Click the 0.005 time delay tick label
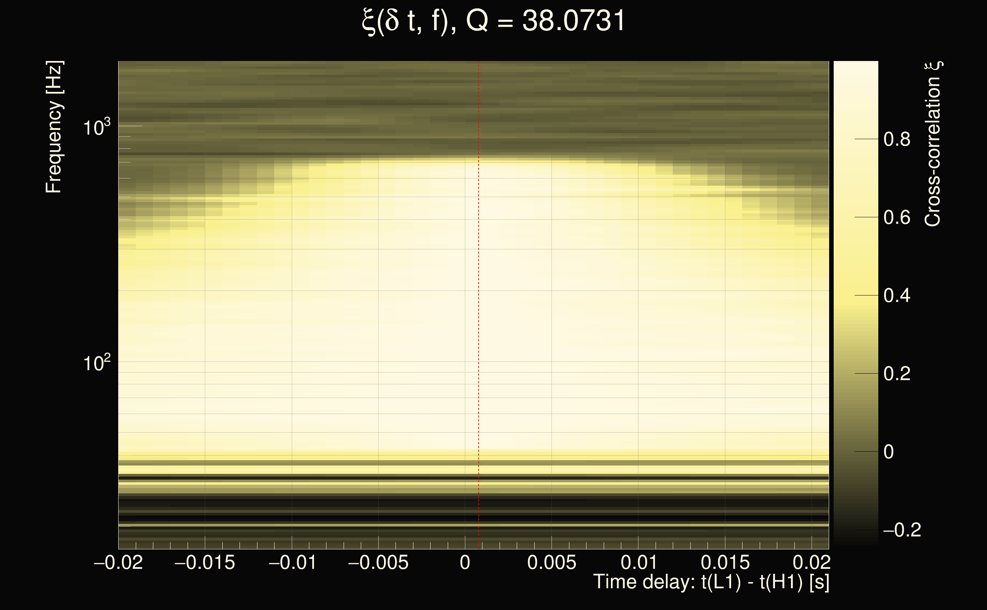The width and height of the screenshot is (987, 610). 551,562
